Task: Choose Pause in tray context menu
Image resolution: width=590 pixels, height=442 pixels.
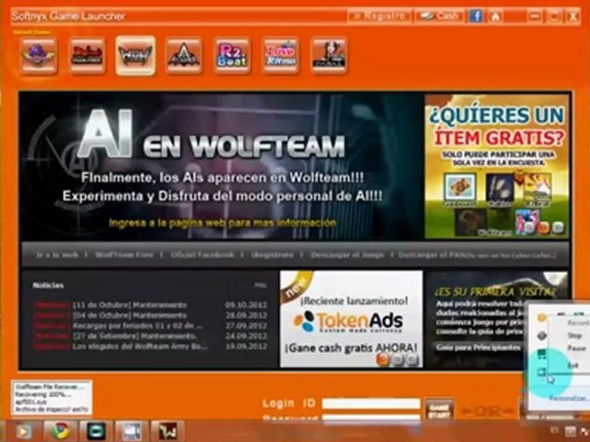Action: 576,349
